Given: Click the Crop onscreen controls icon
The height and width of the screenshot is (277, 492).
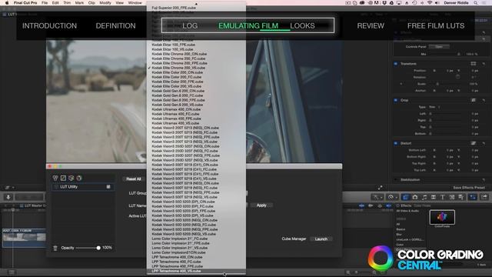Looking at the screenshot, I should pos(474,100).
